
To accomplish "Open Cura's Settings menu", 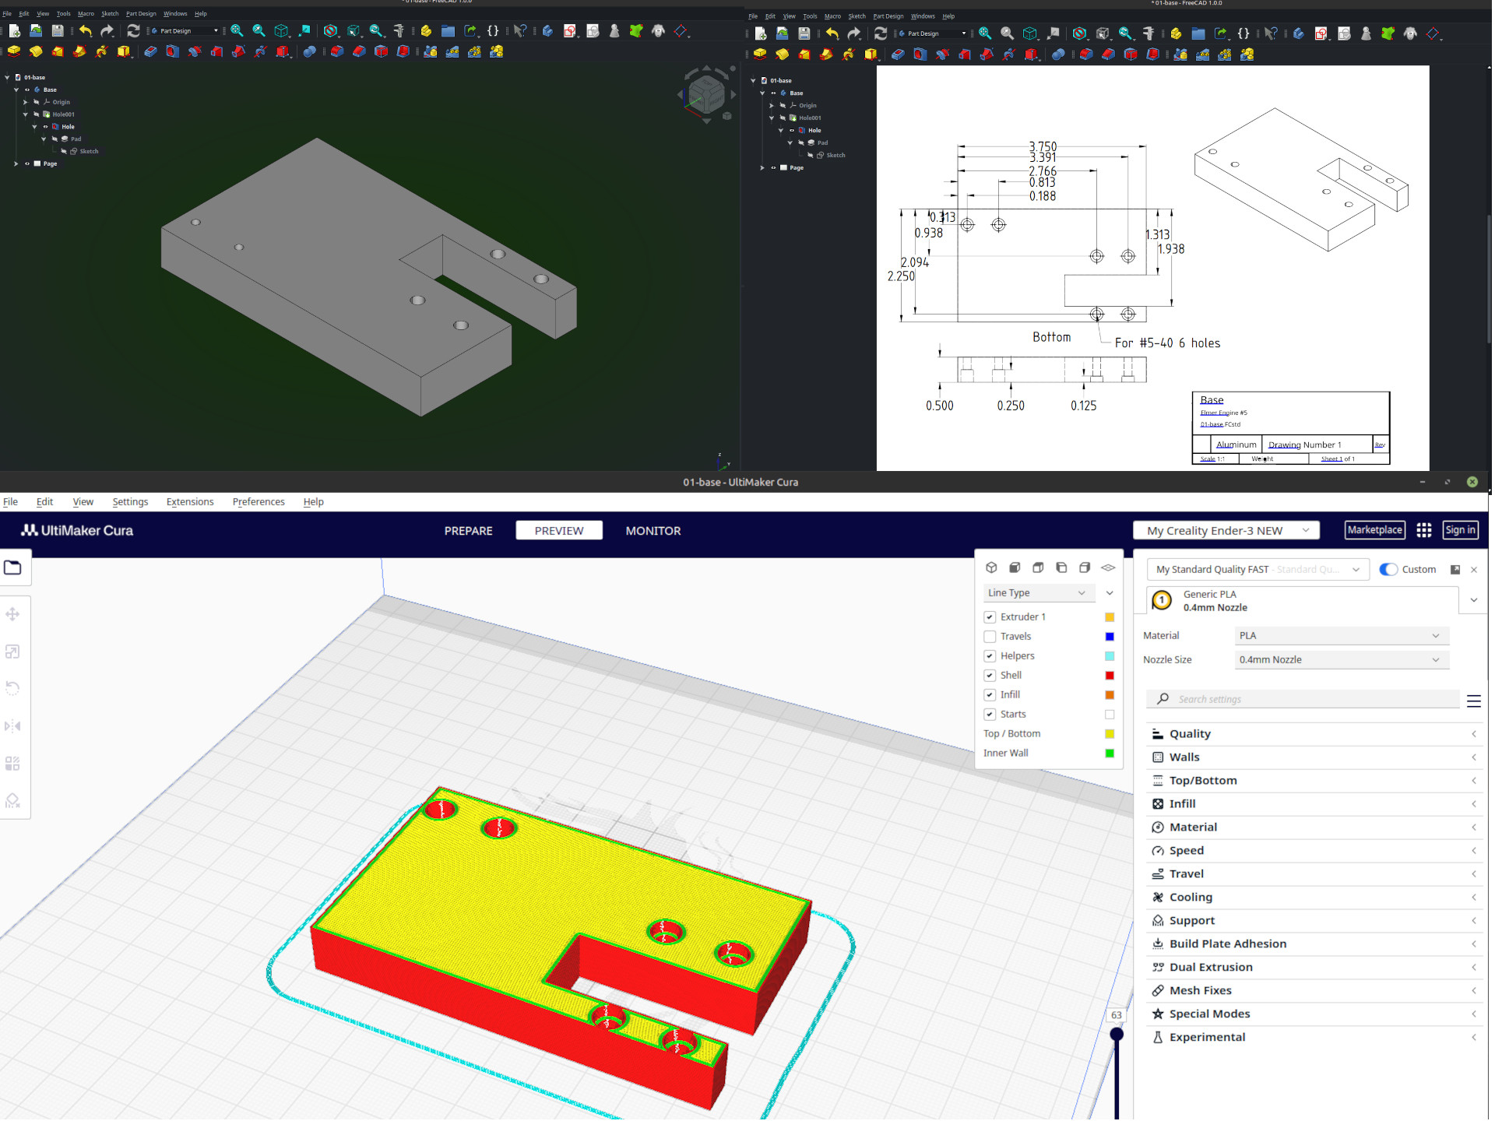I will click(130, 502).
